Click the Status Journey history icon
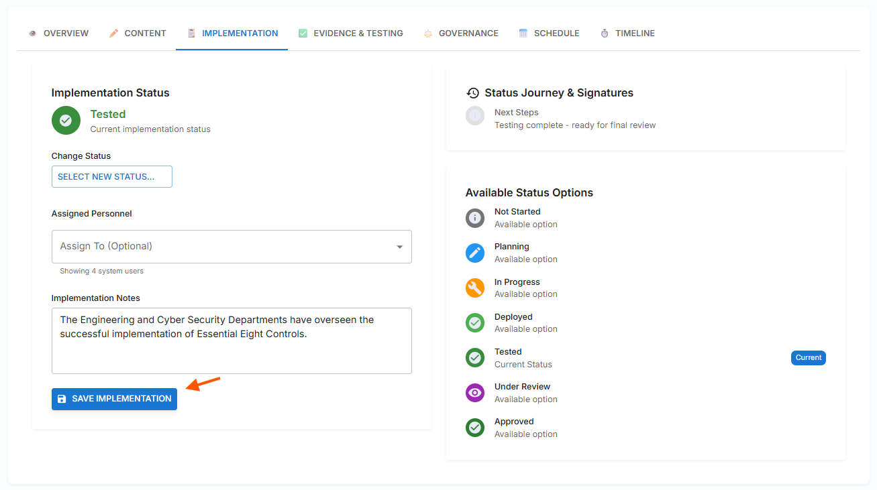The height and width of the screenshot is (490, 877). (x=473, y=93)
